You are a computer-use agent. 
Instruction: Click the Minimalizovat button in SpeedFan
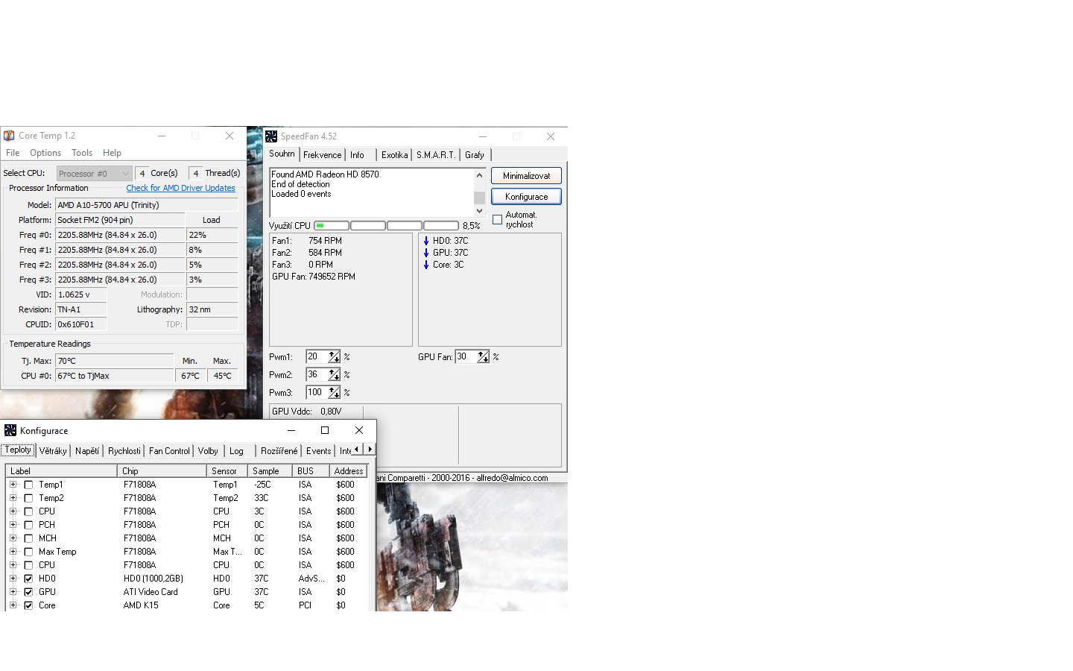point(526,176)
